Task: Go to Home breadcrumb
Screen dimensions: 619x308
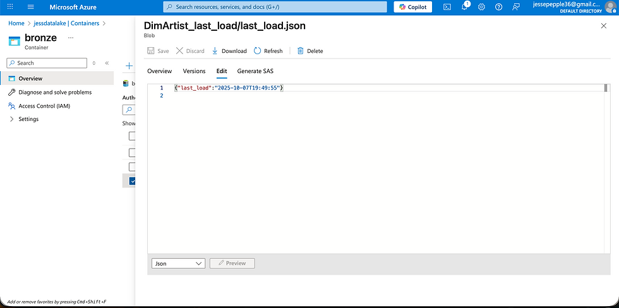Action: coord(16,23)
